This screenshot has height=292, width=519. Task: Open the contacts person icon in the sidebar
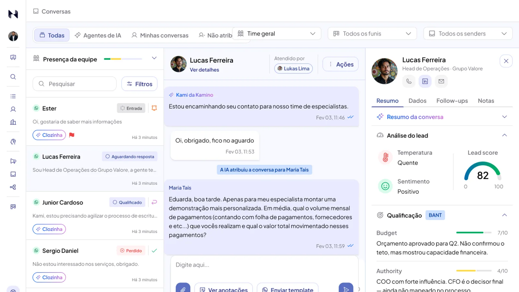click(x=13, y=109)
